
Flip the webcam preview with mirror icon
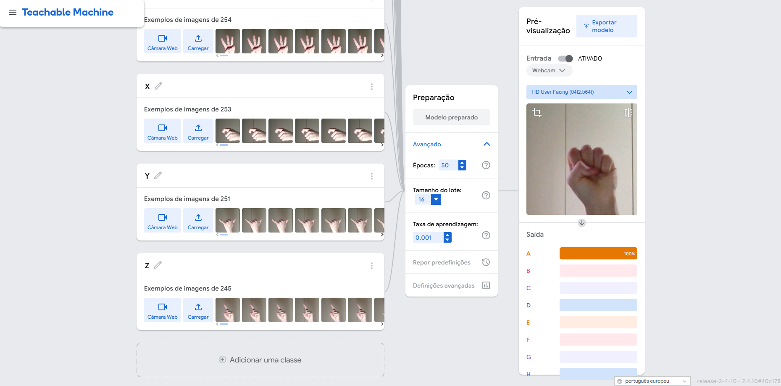click(628, 113)
